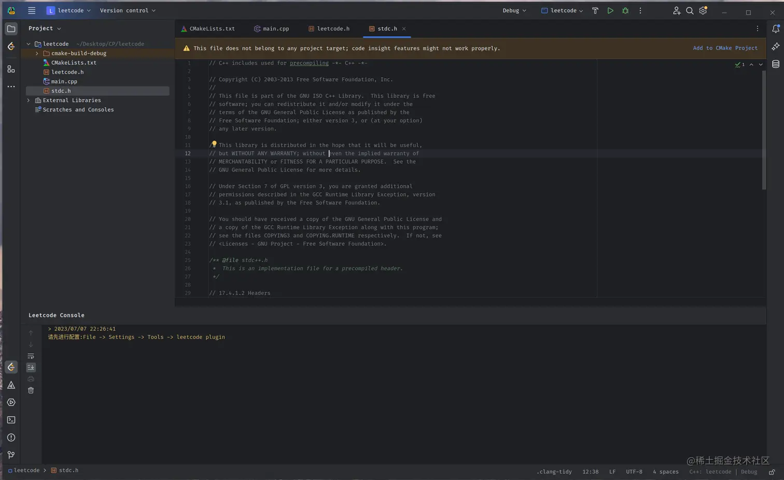Open the Code With Me icon
784x480 pixels.
click(676, 10)
